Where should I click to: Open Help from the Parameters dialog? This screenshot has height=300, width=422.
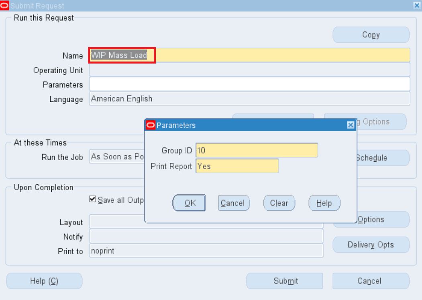(x=324, y=203)
